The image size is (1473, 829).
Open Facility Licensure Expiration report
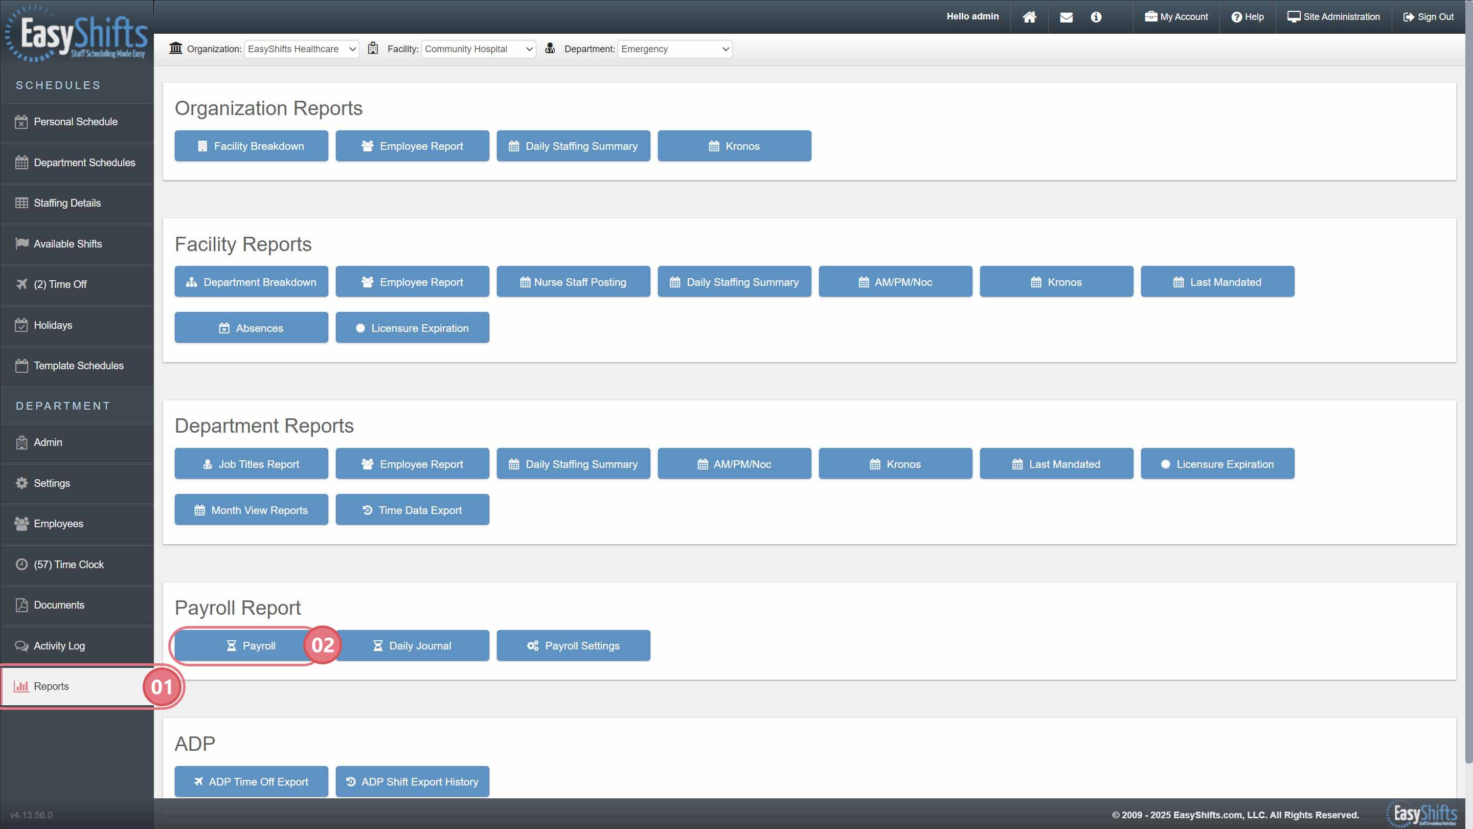pos(412,327)
